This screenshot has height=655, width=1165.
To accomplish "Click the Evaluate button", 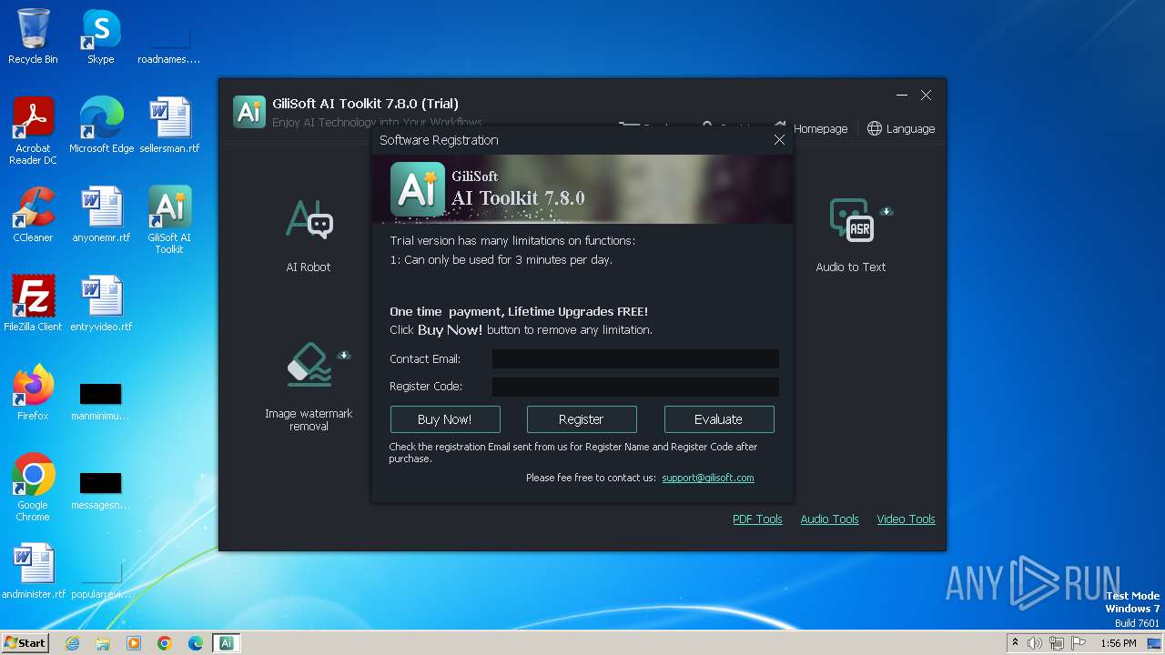I will (x=719, y=419).
